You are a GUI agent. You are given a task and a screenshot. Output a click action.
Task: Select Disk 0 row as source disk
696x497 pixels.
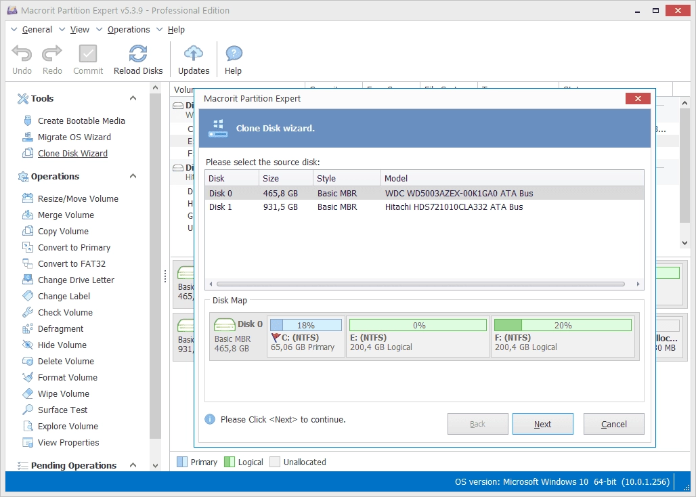coord(425,193)
